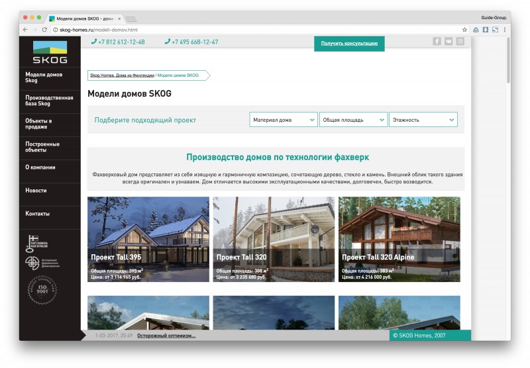Open the Facebook social icon
This screenshot has width=530, height=368.
tap(437, 42)
